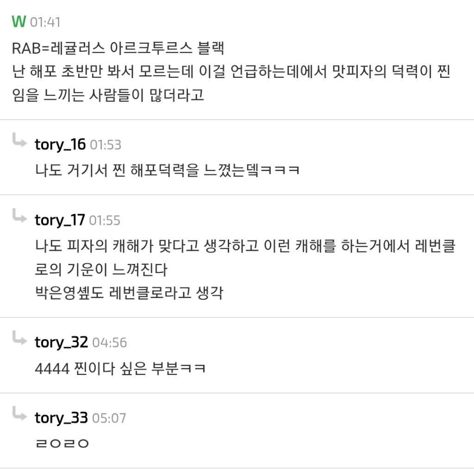Click the comment line starting 난 해포 초반만

tap(231, 72)
